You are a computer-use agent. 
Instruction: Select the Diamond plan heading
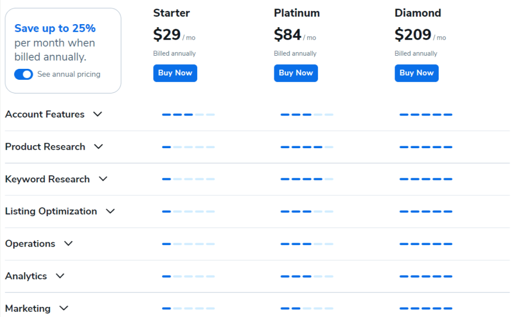(x=417, y=13)
